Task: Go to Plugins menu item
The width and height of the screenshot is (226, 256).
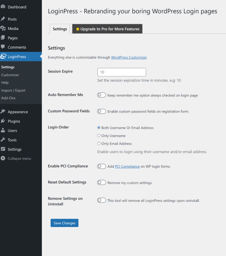Action: pos(21,121)
